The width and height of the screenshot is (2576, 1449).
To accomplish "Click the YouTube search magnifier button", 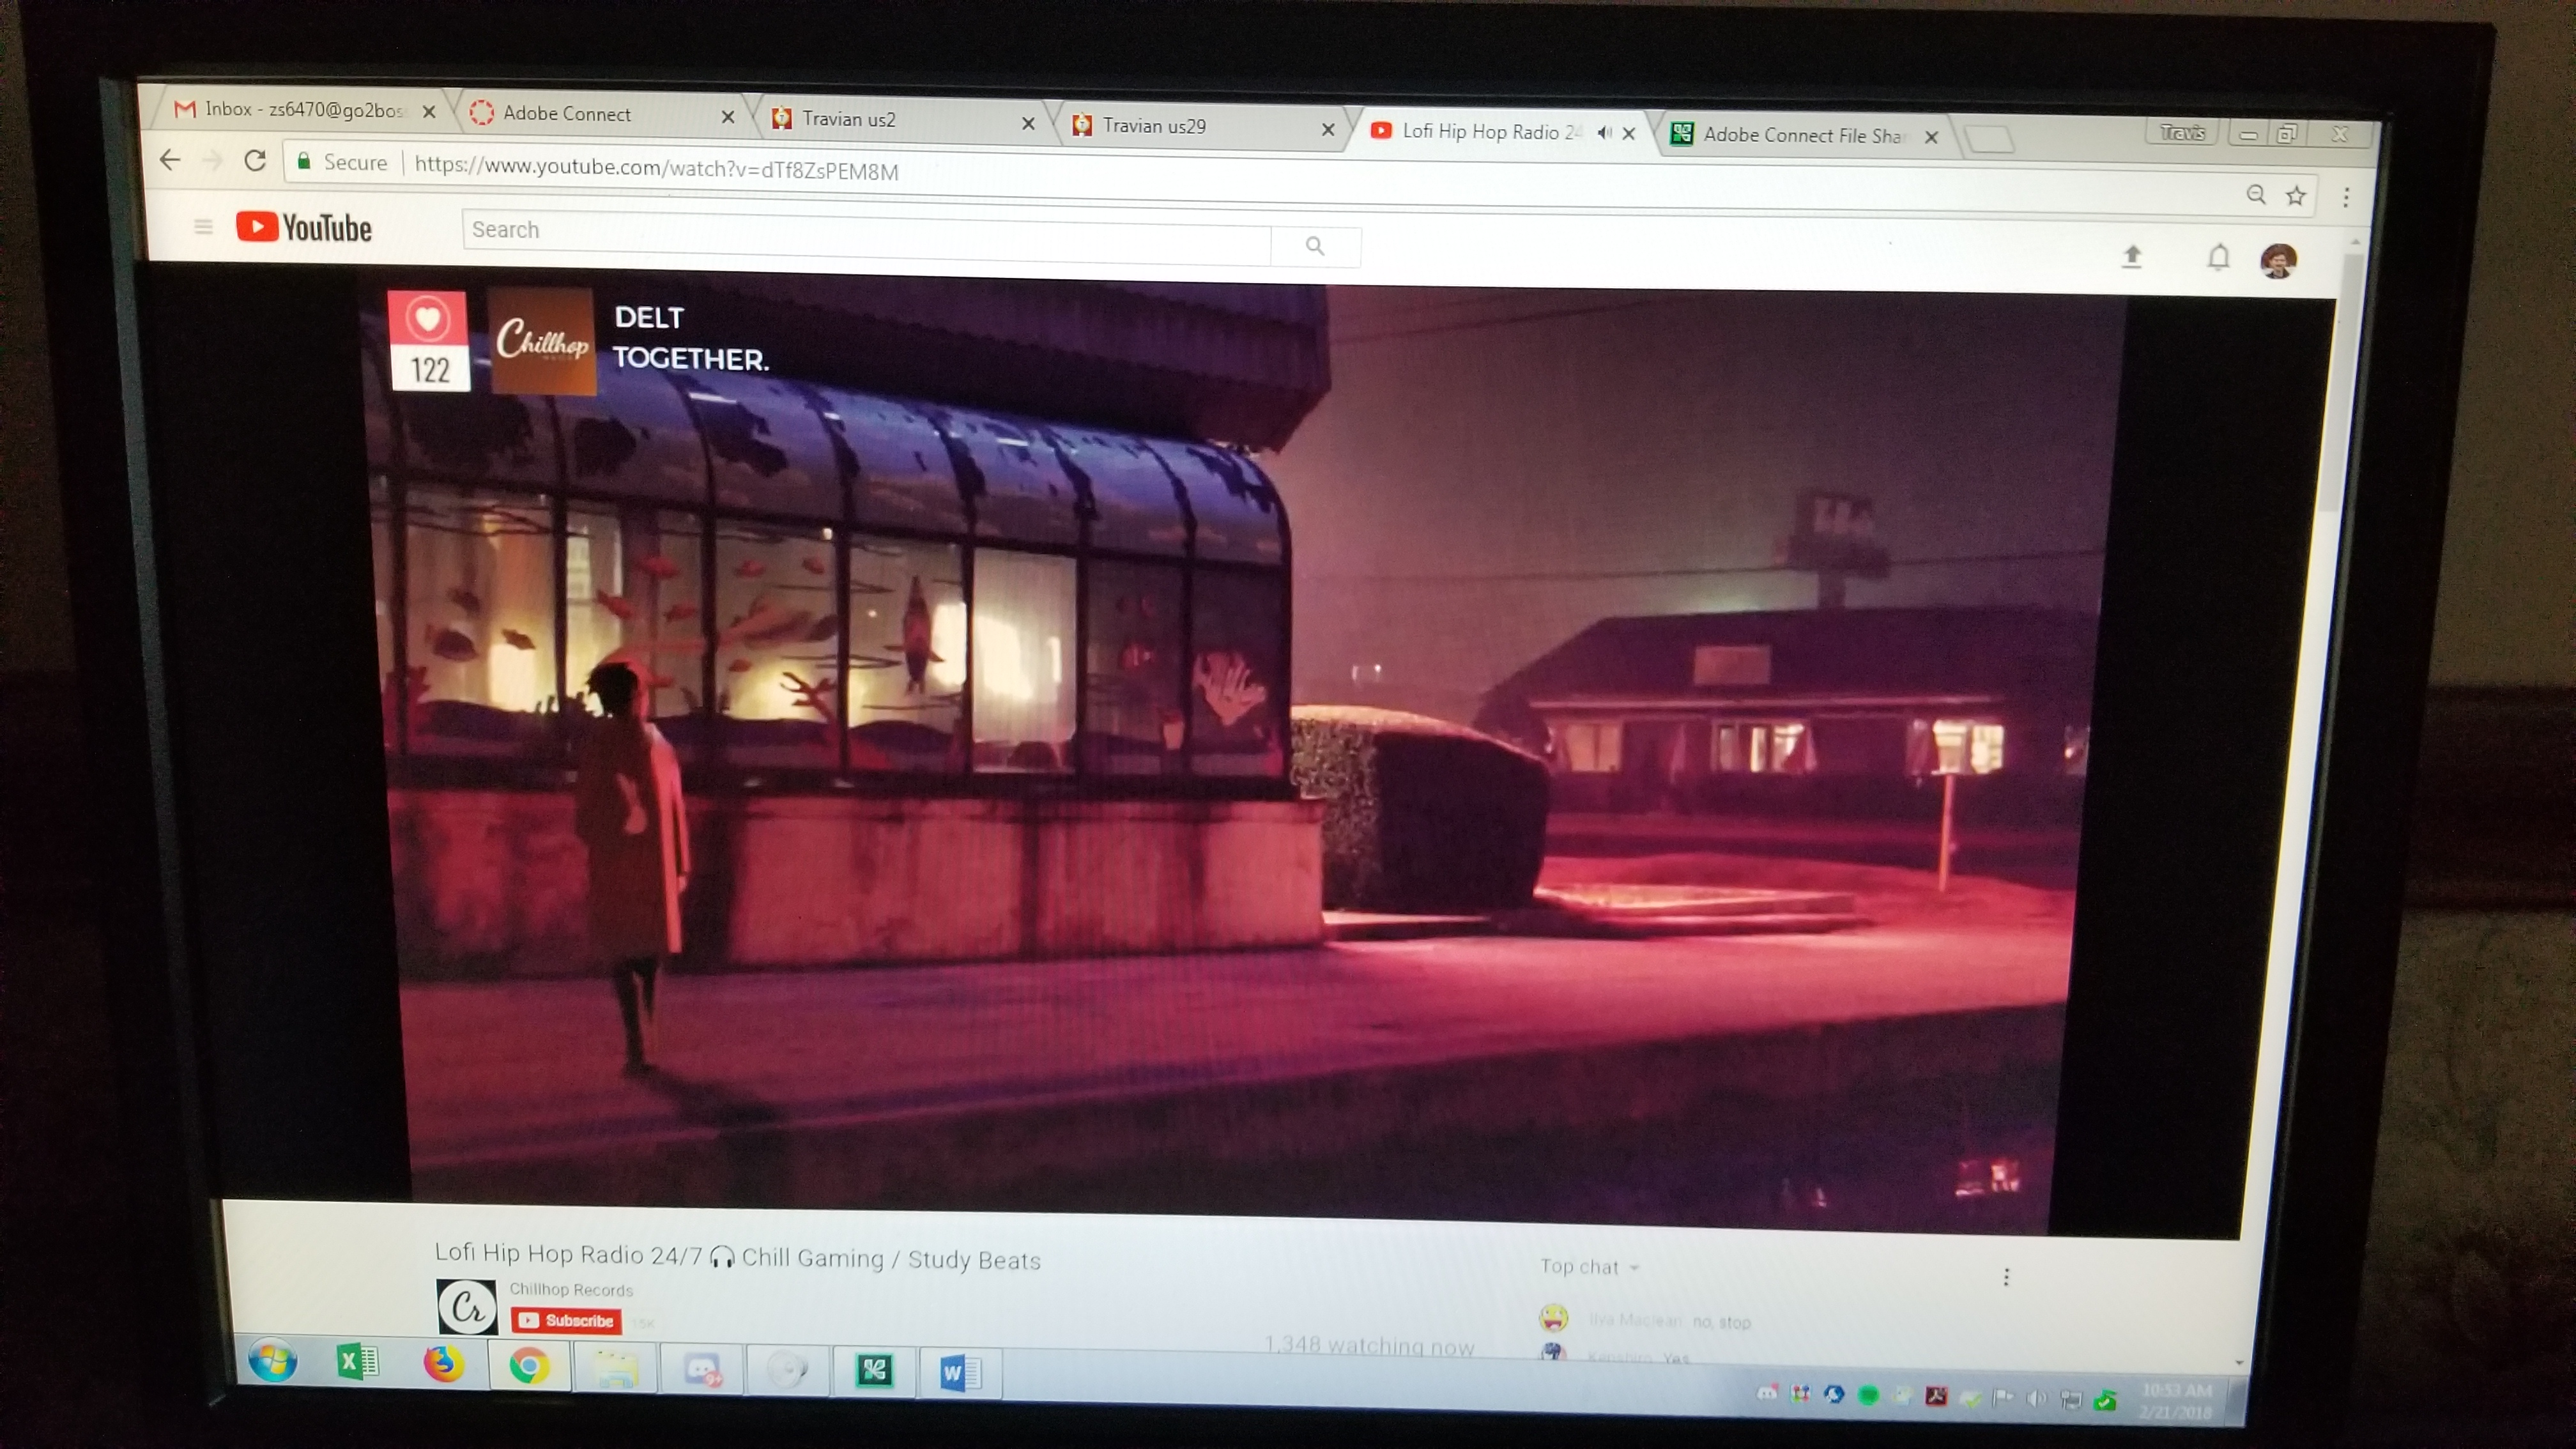I will click(1315, 246).
